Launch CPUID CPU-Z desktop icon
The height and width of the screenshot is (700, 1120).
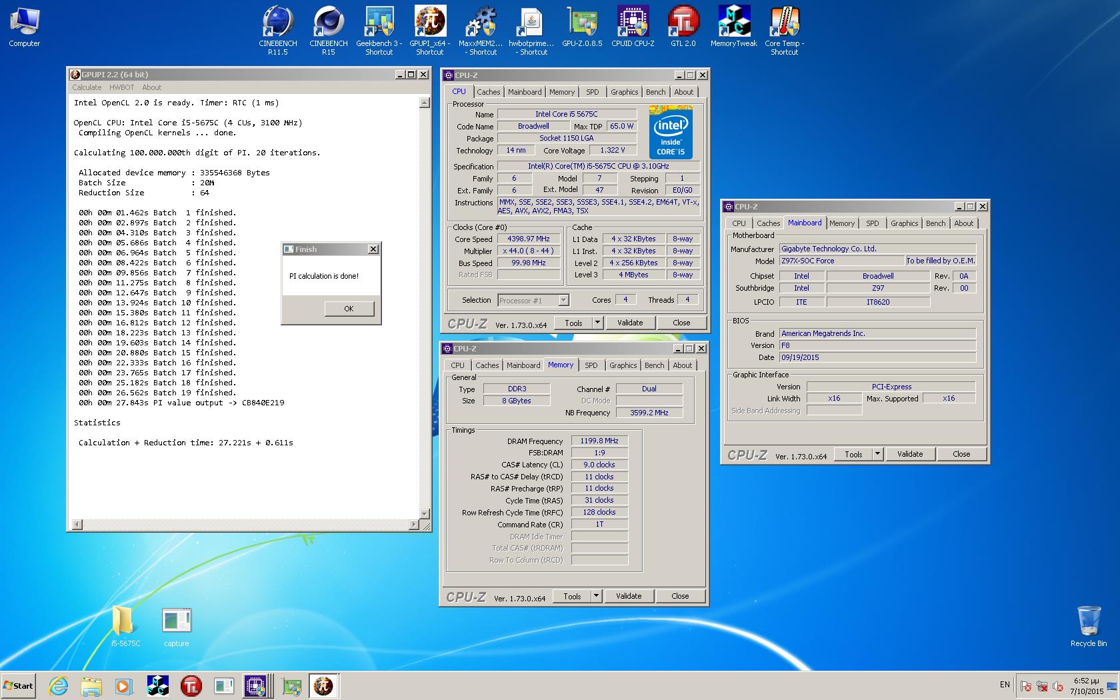tap(633, 28)
